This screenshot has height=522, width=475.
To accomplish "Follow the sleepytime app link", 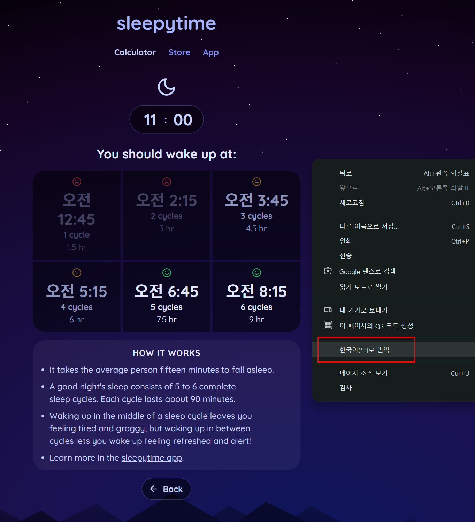I will 152,458.
